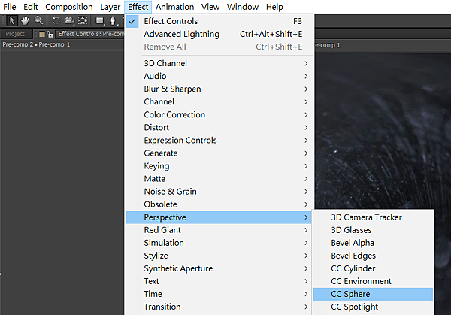Screen dimensions: 451x315
Task: Select the Rotation tool
Action: tap(56, 20)
